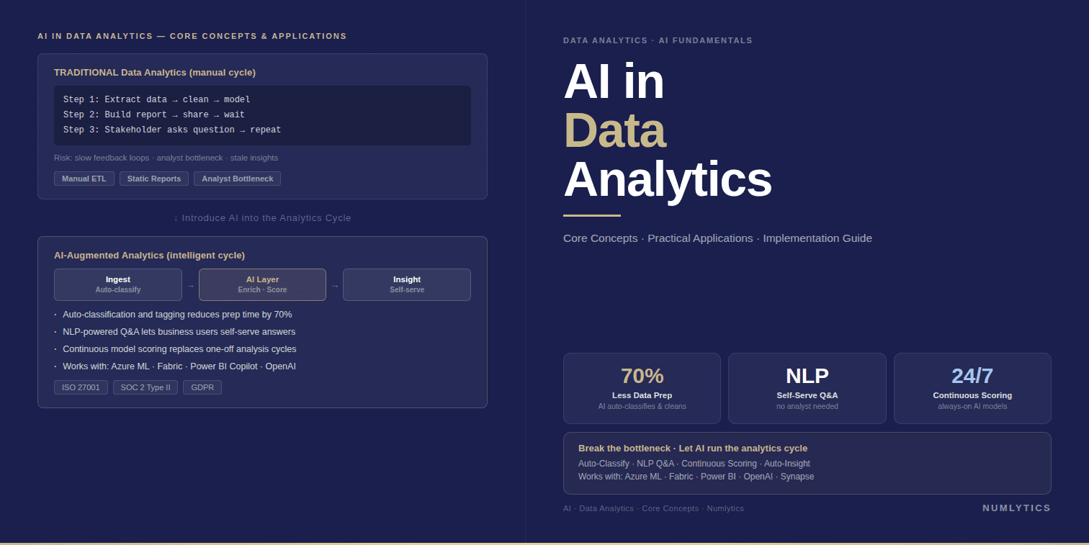This screenshot has width=1089, height=545.
Task: Click the continuous model scoring bullet
Action: coord(179,349)
